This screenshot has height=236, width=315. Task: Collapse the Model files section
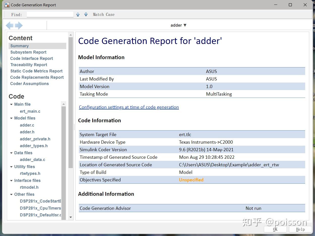tap(11, 118)
